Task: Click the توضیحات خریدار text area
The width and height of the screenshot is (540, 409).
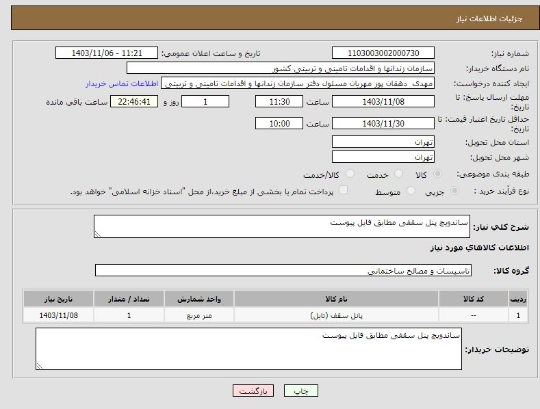Action: [x=248, y=349]
